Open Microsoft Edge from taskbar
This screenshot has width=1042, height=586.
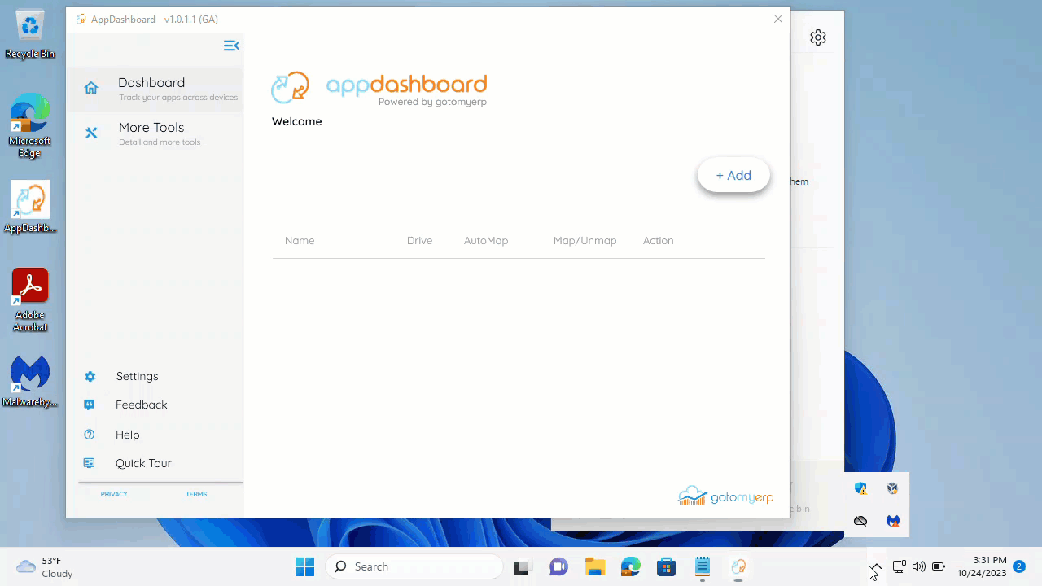pyautogui.click(x=631, y=567)
